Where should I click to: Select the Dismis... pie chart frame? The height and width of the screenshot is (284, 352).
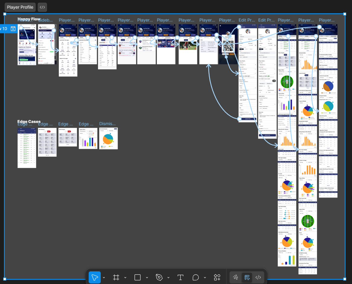pyautogui.click(x=108, y=139)
